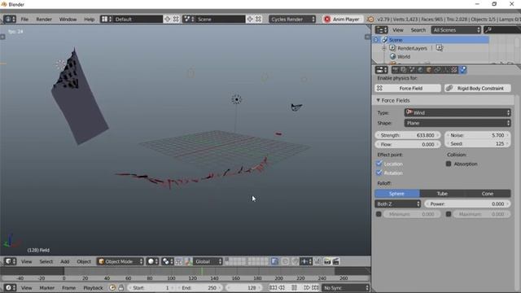The image size is (521, 293).
Task: Stop the Anim Player with red cancel button
Action: (x=327, y=20)
